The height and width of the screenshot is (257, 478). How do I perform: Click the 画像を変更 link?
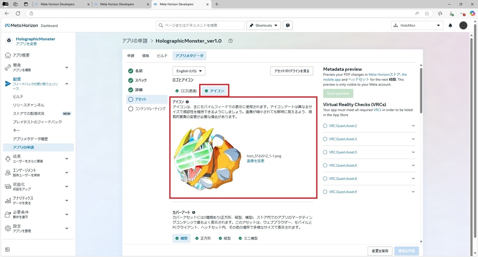pyautogui.click(x=255, y=161)
